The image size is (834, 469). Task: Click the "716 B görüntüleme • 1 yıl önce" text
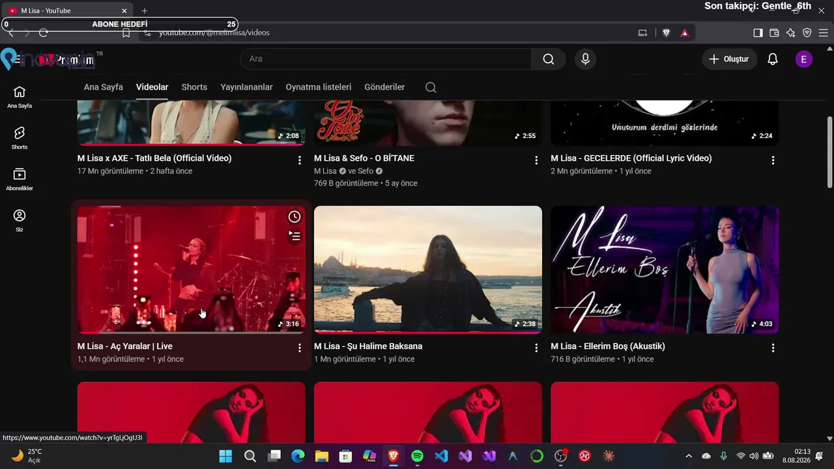click(602, 360)
